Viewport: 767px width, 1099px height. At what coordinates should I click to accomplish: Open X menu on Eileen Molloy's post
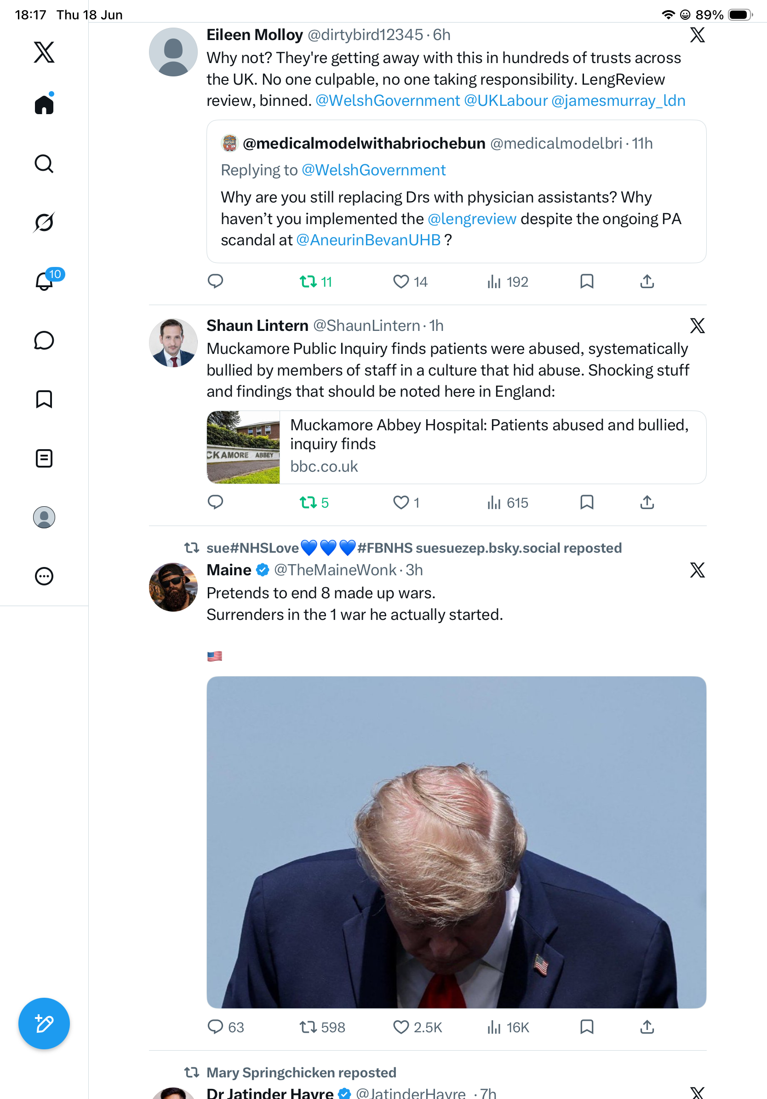pyautogui.click(x=697, y=35)
